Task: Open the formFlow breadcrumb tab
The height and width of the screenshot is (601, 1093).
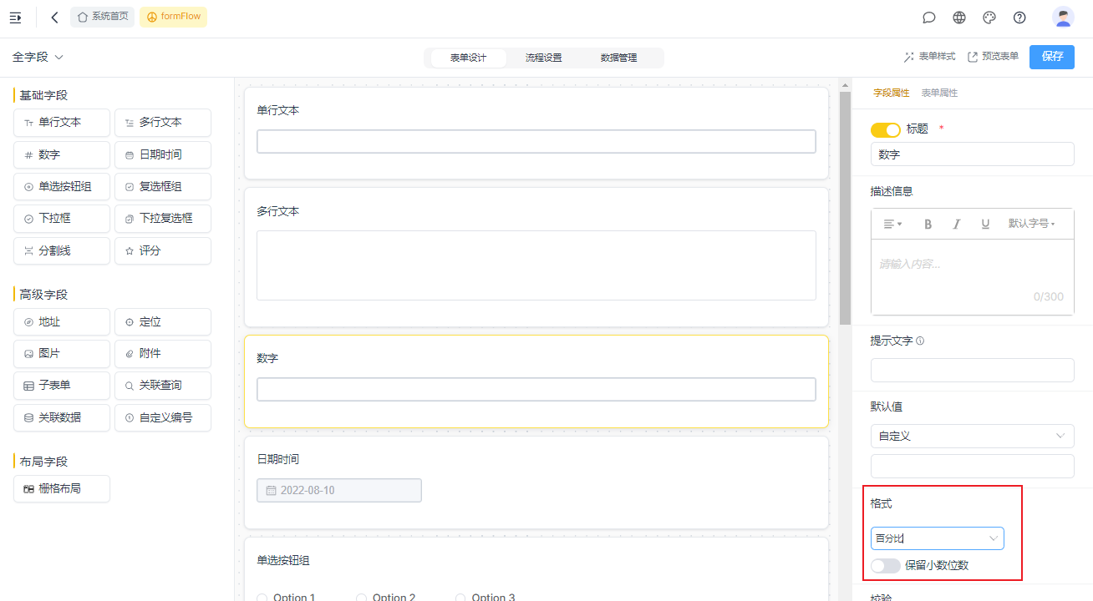Action: [x=173, y=17]
